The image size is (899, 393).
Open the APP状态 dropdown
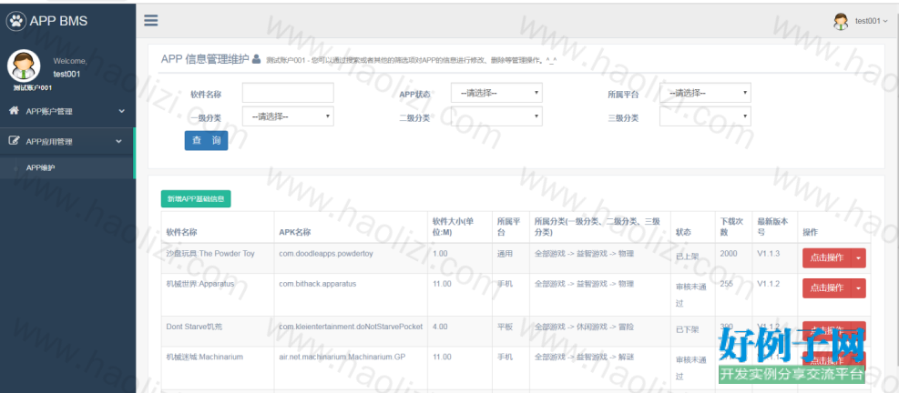(x=496, y=93)
